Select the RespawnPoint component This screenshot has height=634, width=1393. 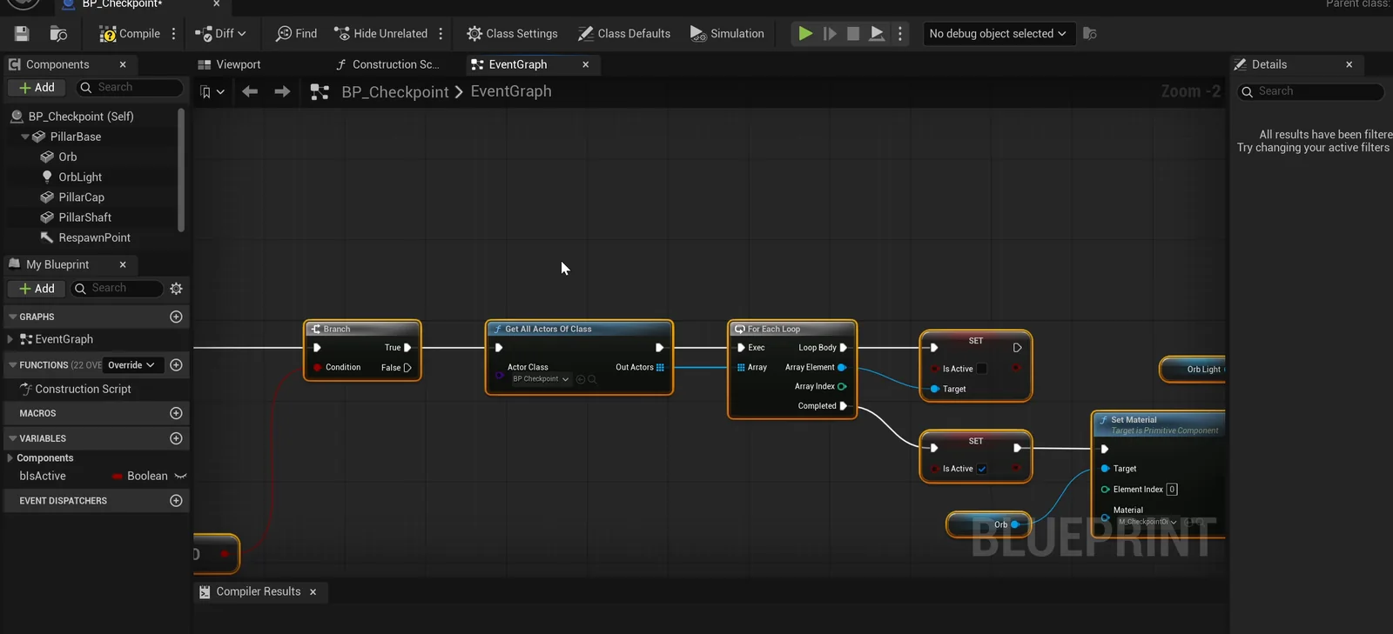pos(94,237)
